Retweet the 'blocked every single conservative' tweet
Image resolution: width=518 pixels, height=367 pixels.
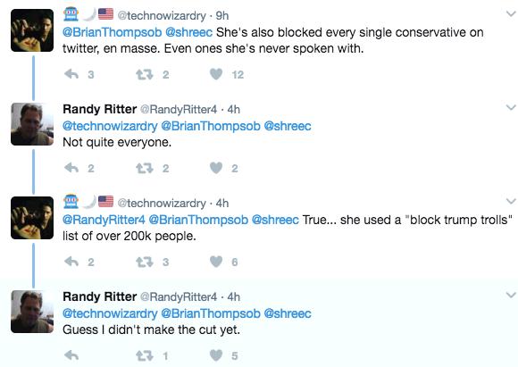145,74
